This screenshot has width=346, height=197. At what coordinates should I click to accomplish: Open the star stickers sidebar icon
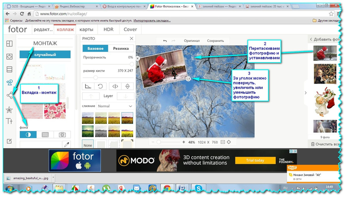tap(9, 110)
